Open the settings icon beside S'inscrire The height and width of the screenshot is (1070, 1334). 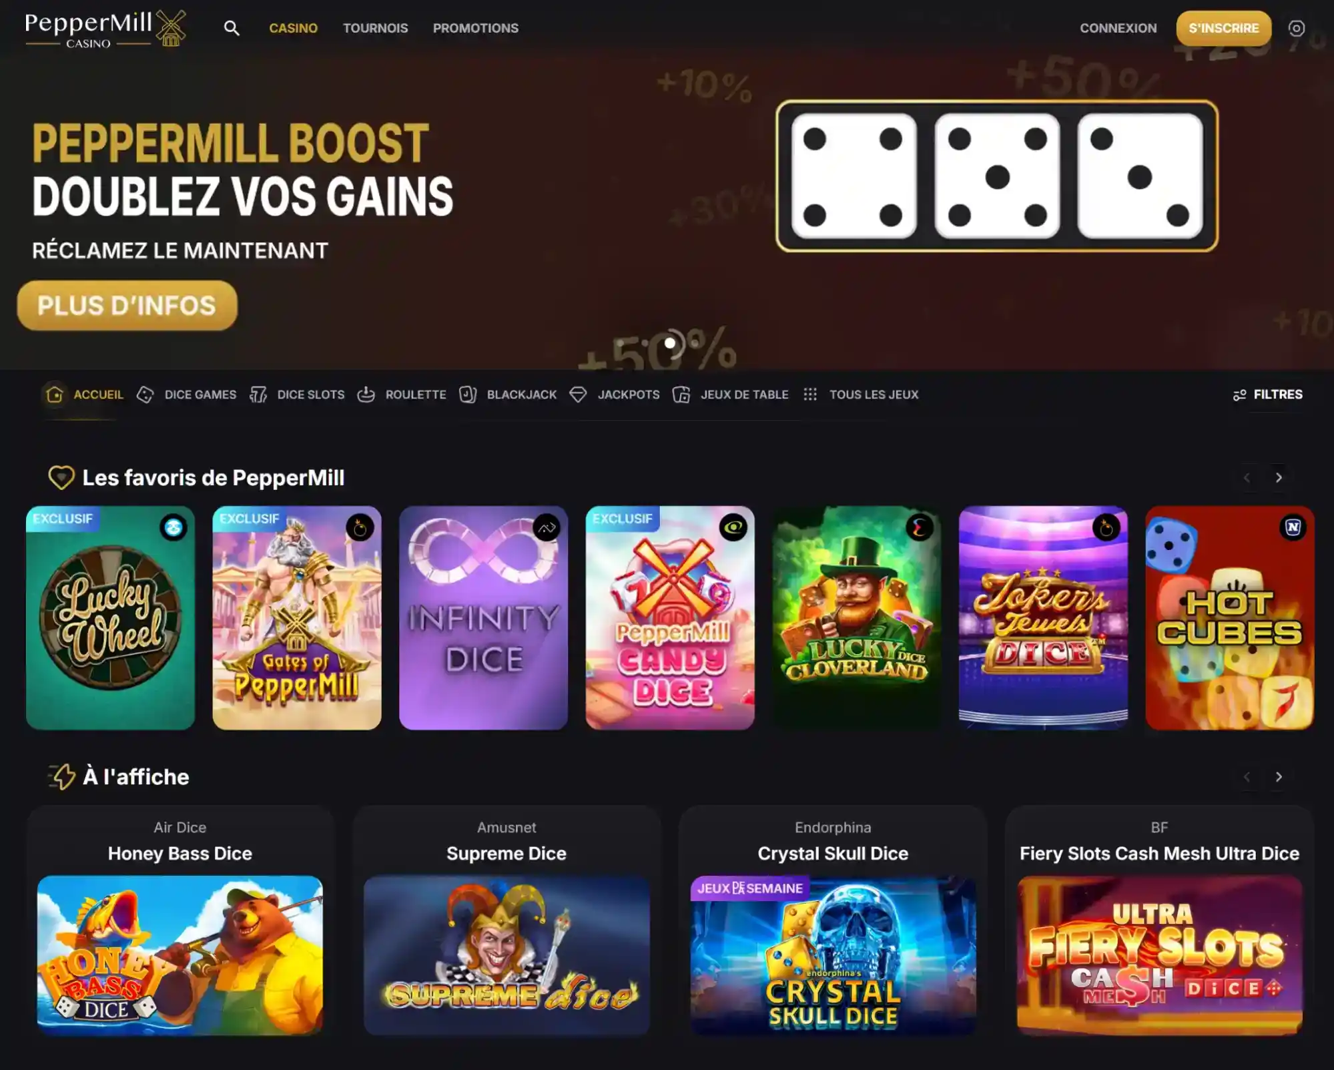(1296, 28)
